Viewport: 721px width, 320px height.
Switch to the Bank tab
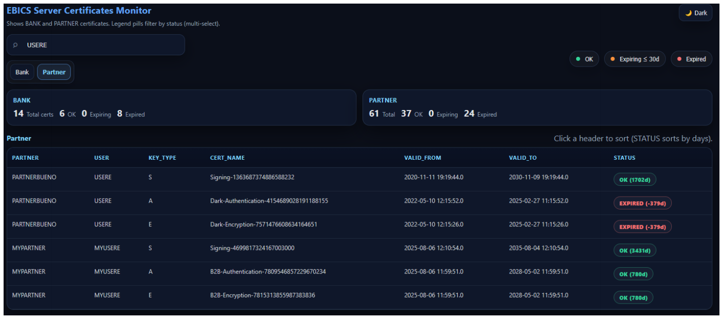(x=22, y=72)
